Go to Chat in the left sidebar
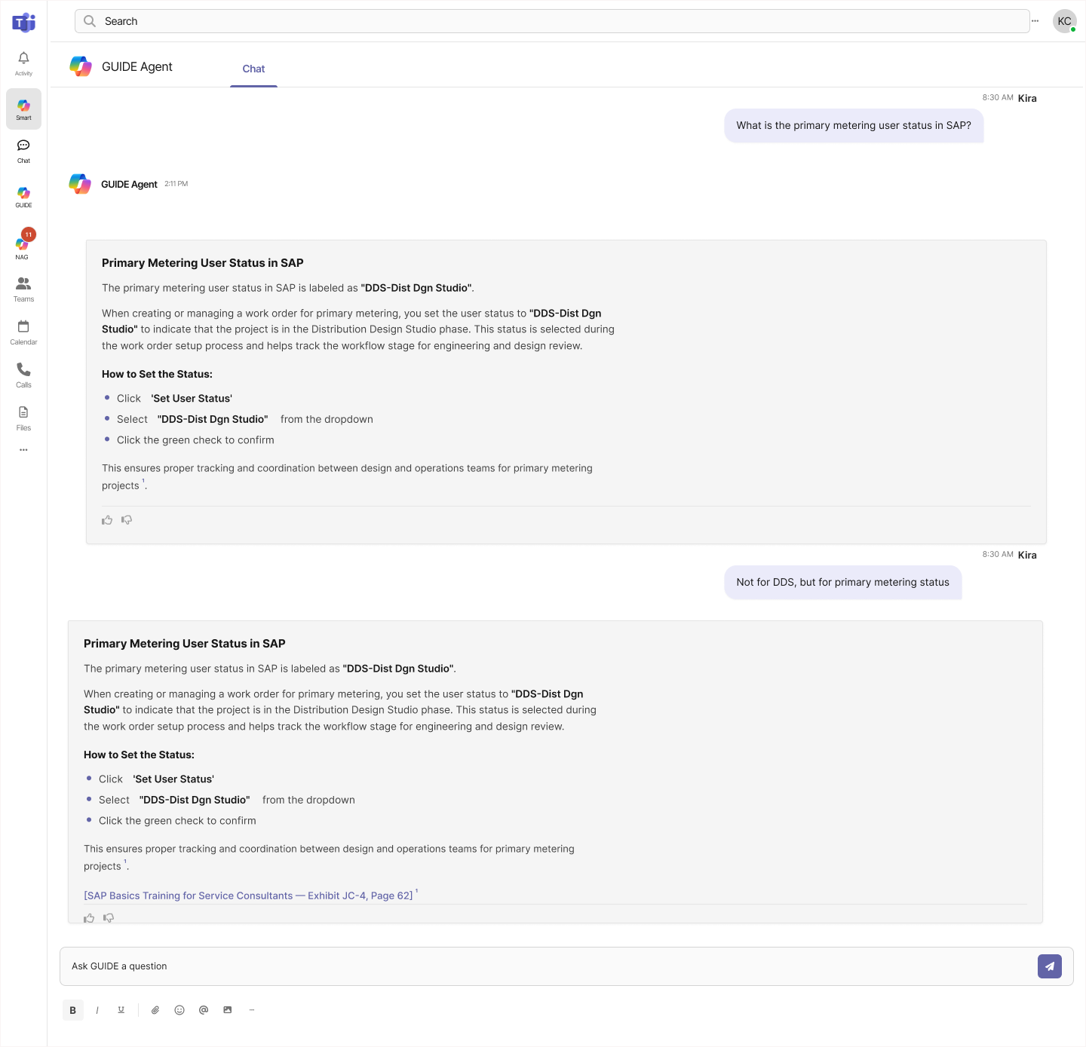Viewport: 1086px width, 1047px height. (x=23, y=151)
